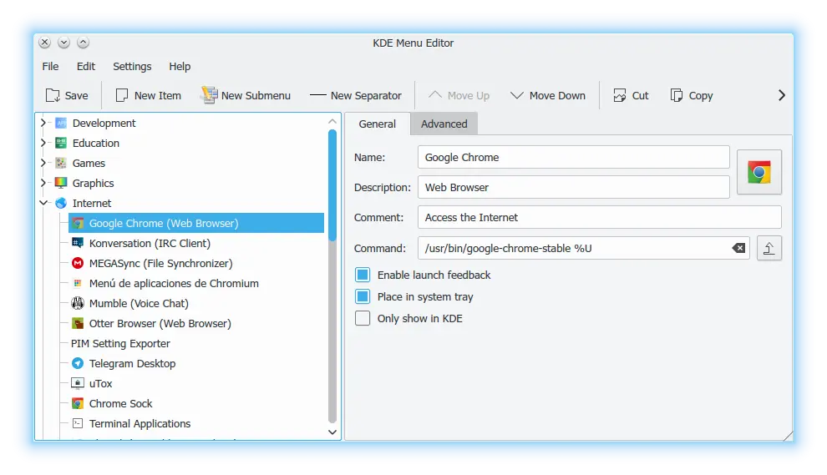Image resolution: width=827 pixels, height=475 pixels.
Task: Insert a New Separator
Action: click(x=356, y=95)
